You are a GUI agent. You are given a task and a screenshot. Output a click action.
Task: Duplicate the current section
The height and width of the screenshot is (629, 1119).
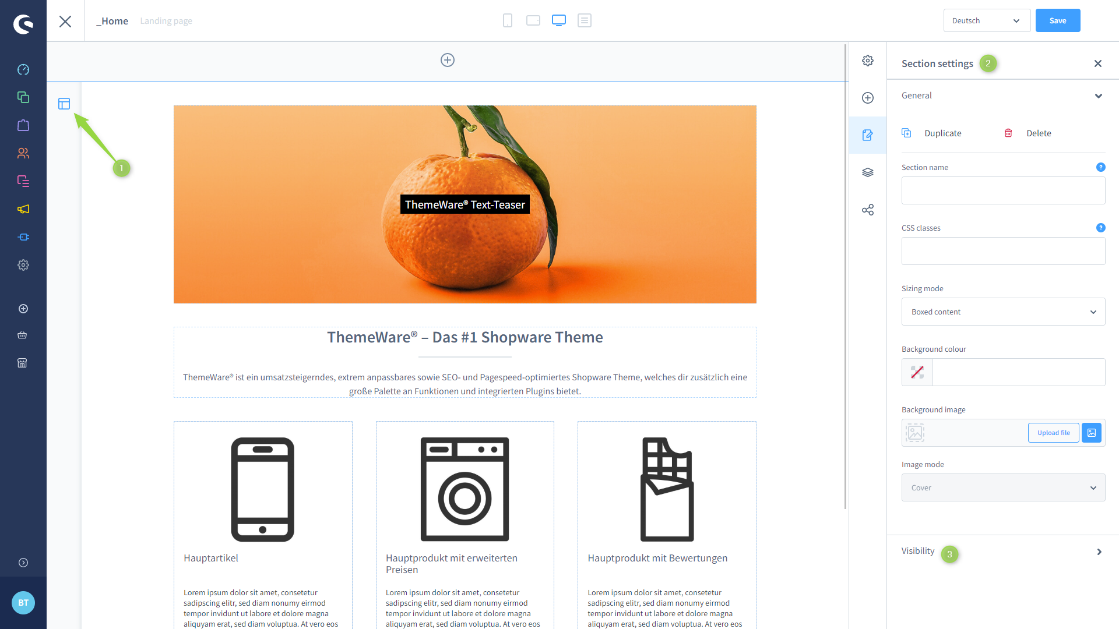pos(931,133)
